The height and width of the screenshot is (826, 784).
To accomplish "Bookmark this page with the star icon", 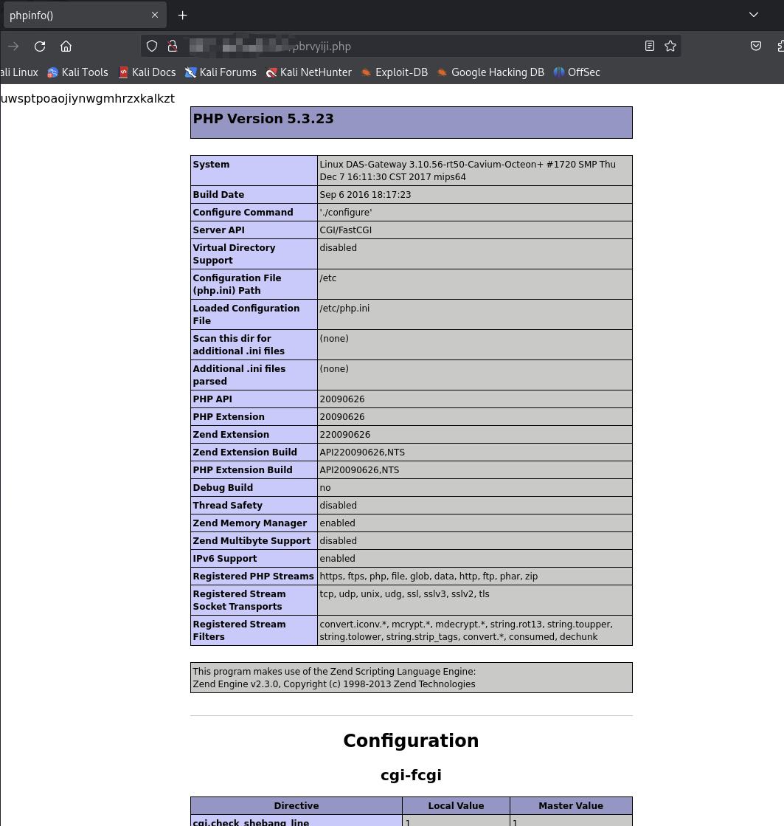I will tap(670, 47).
